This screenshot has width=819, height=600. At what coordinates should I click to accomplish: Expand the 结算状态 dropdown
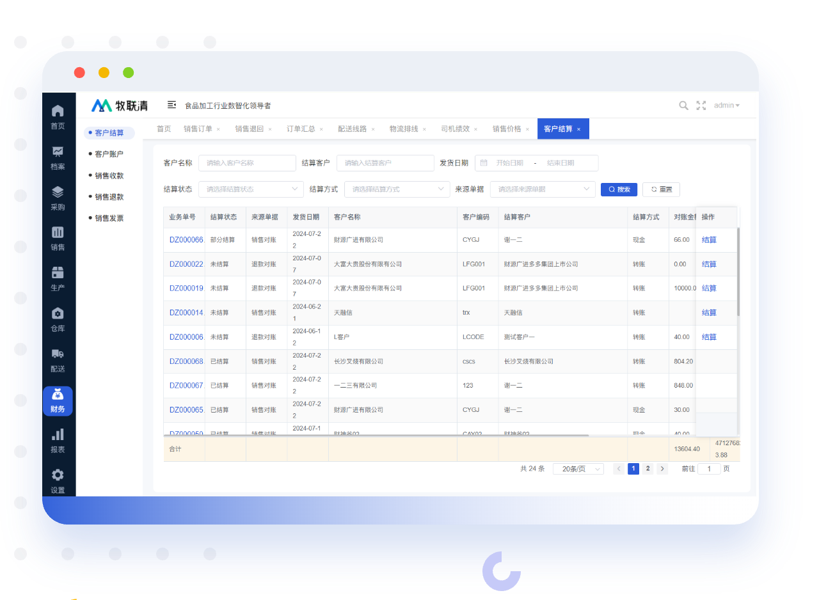[x=251, y=189]
